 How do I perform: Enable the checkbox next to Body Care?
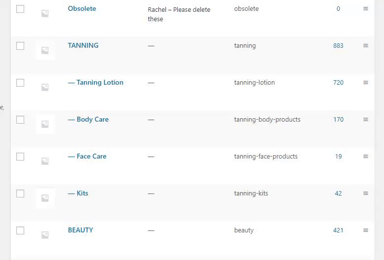click(x=20, y=120)
